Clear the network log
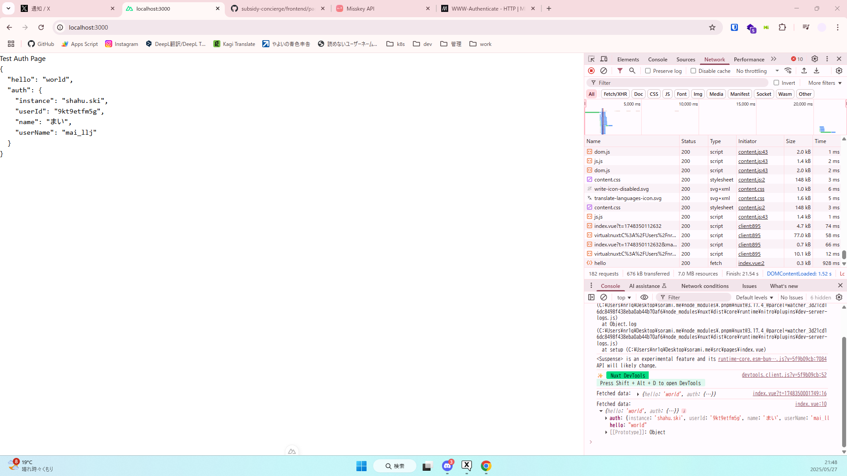The width and height of the screenshot is (847, 476). [x=604, y=71]
